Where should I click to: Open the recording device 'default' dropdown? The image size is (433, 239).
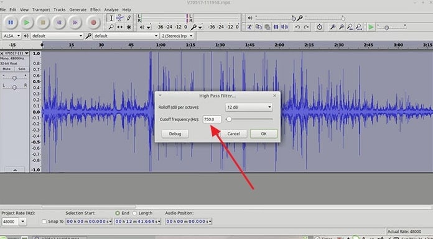(126, 36)
